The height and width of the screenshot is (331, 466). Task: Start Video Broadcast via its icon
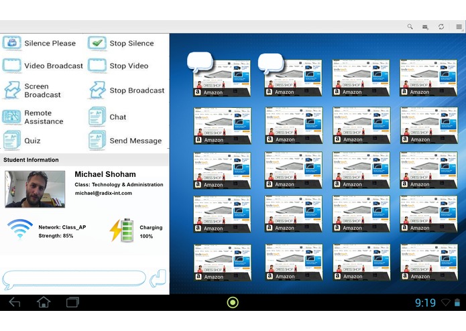(x=12, y=65)
